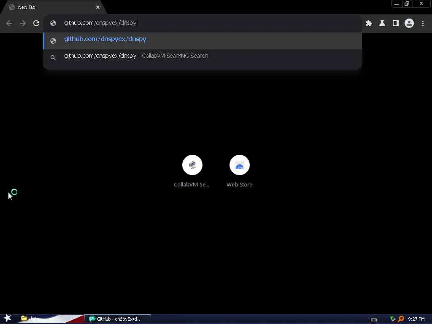Click the globe icon beside the highlighted URL suggestion

point(53,41)
